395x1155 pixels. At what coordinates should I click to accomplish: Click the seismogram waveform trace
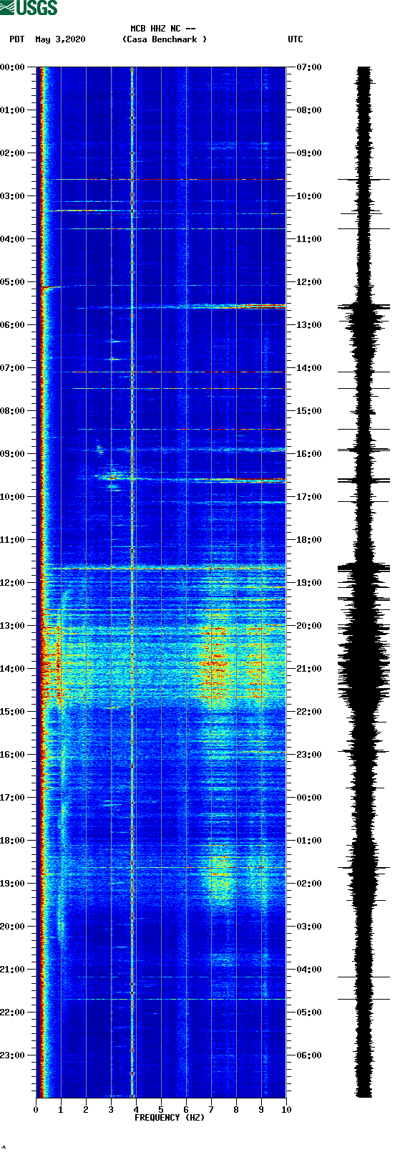pyautogui.click(x=364, y=582)
